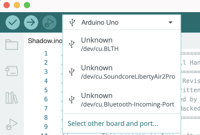The width and height of the screenshot is (200, 135).
Task: Click the Upload arrow button
Action: point(31,22)
